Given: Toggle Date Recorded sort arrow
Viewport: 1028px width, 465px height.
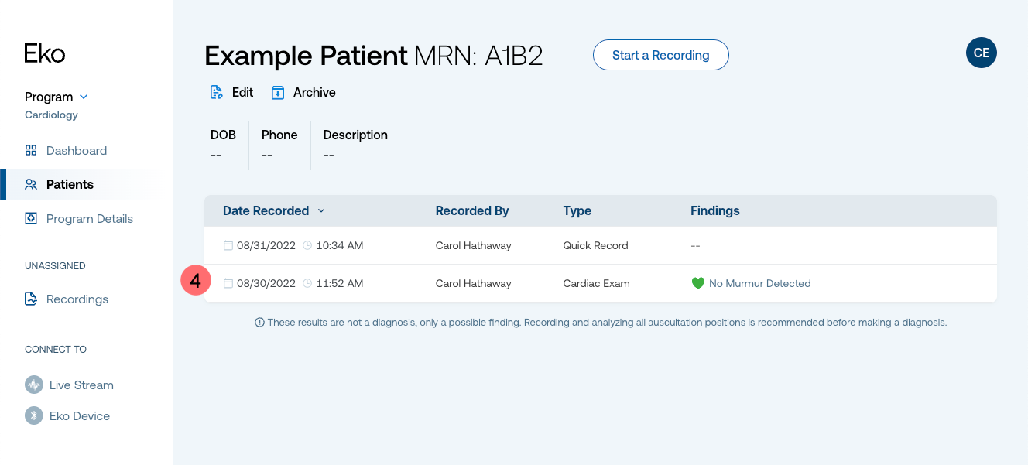Looking at the screenshot, I should (x=321, y=210).
